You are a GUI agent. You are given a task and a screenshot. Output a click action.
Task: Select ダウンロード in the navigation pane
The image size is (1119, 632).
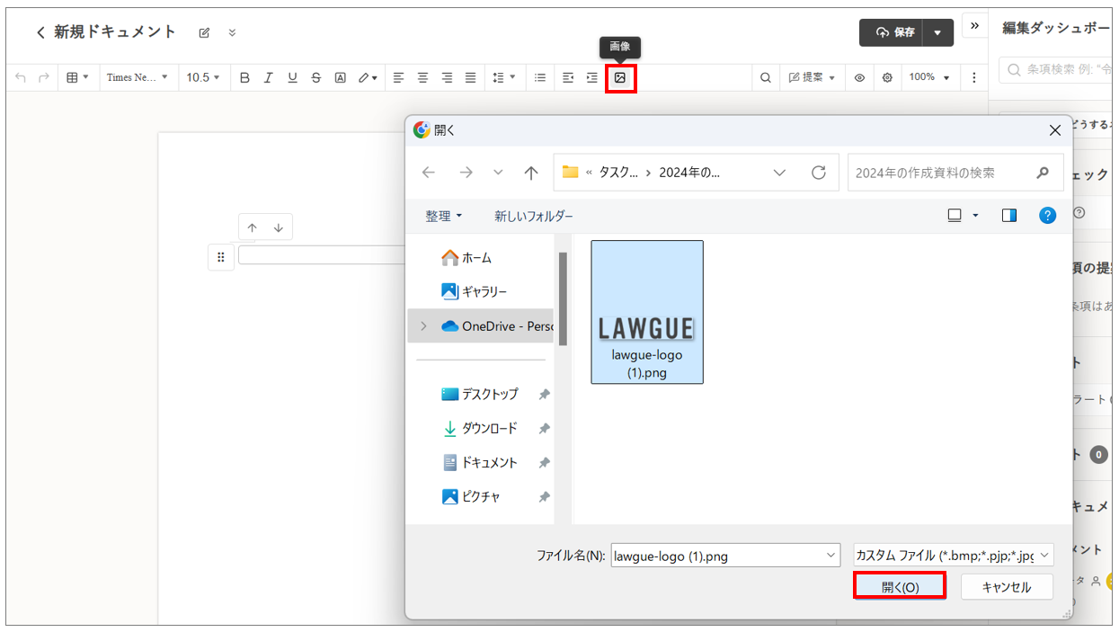[489, 429]
